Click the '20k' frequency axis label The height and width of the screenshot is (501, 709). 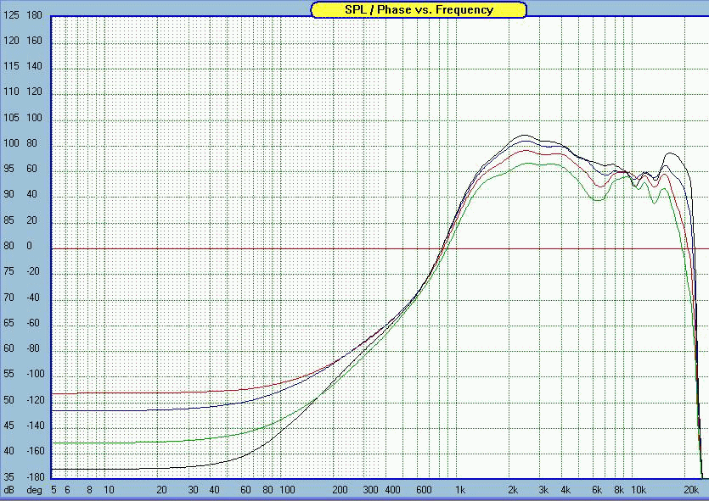pos(691,490)
